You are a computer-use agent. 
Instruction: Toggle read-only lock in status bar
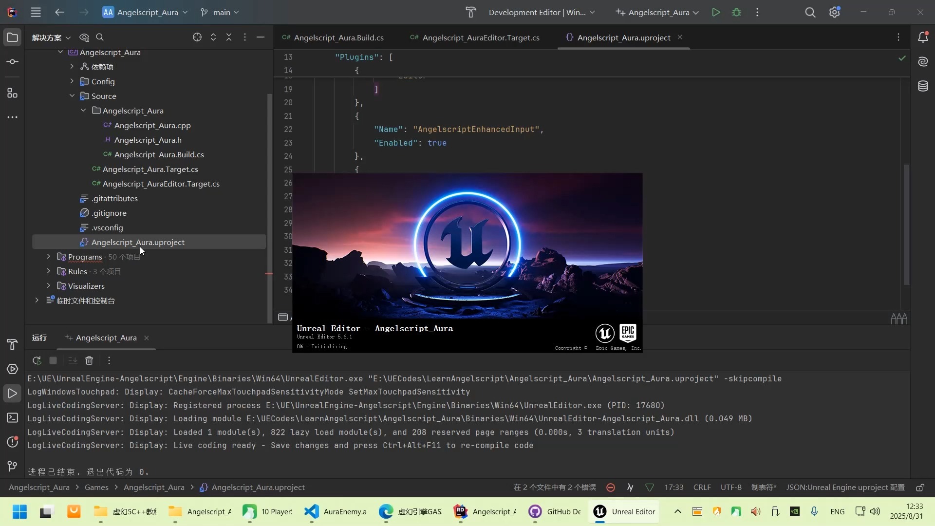(x=920, y=488)
